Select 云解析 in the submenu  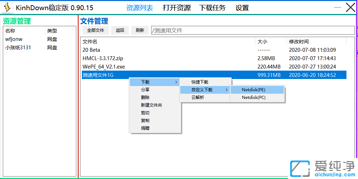pos(205,98)
